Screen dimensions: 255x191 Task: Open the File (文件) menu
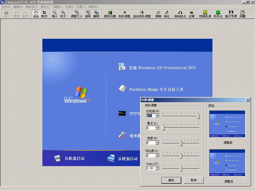pyautogui.click(x=6, y=7)
